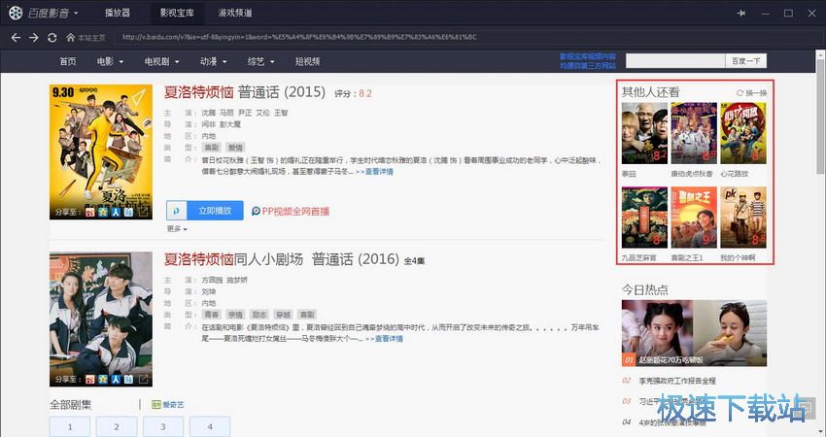Click the 爱情 genre tag of first movie

click(x=235, y=148)
